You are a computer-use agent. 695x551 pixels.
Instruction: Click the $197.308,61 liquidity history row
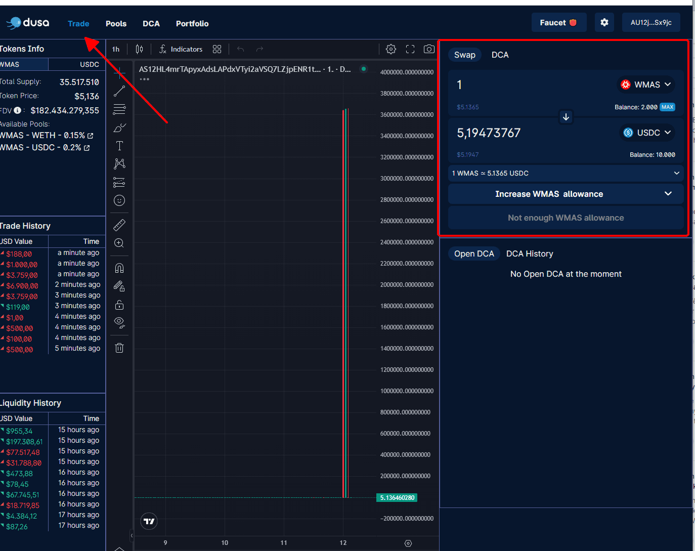(53, 442)
